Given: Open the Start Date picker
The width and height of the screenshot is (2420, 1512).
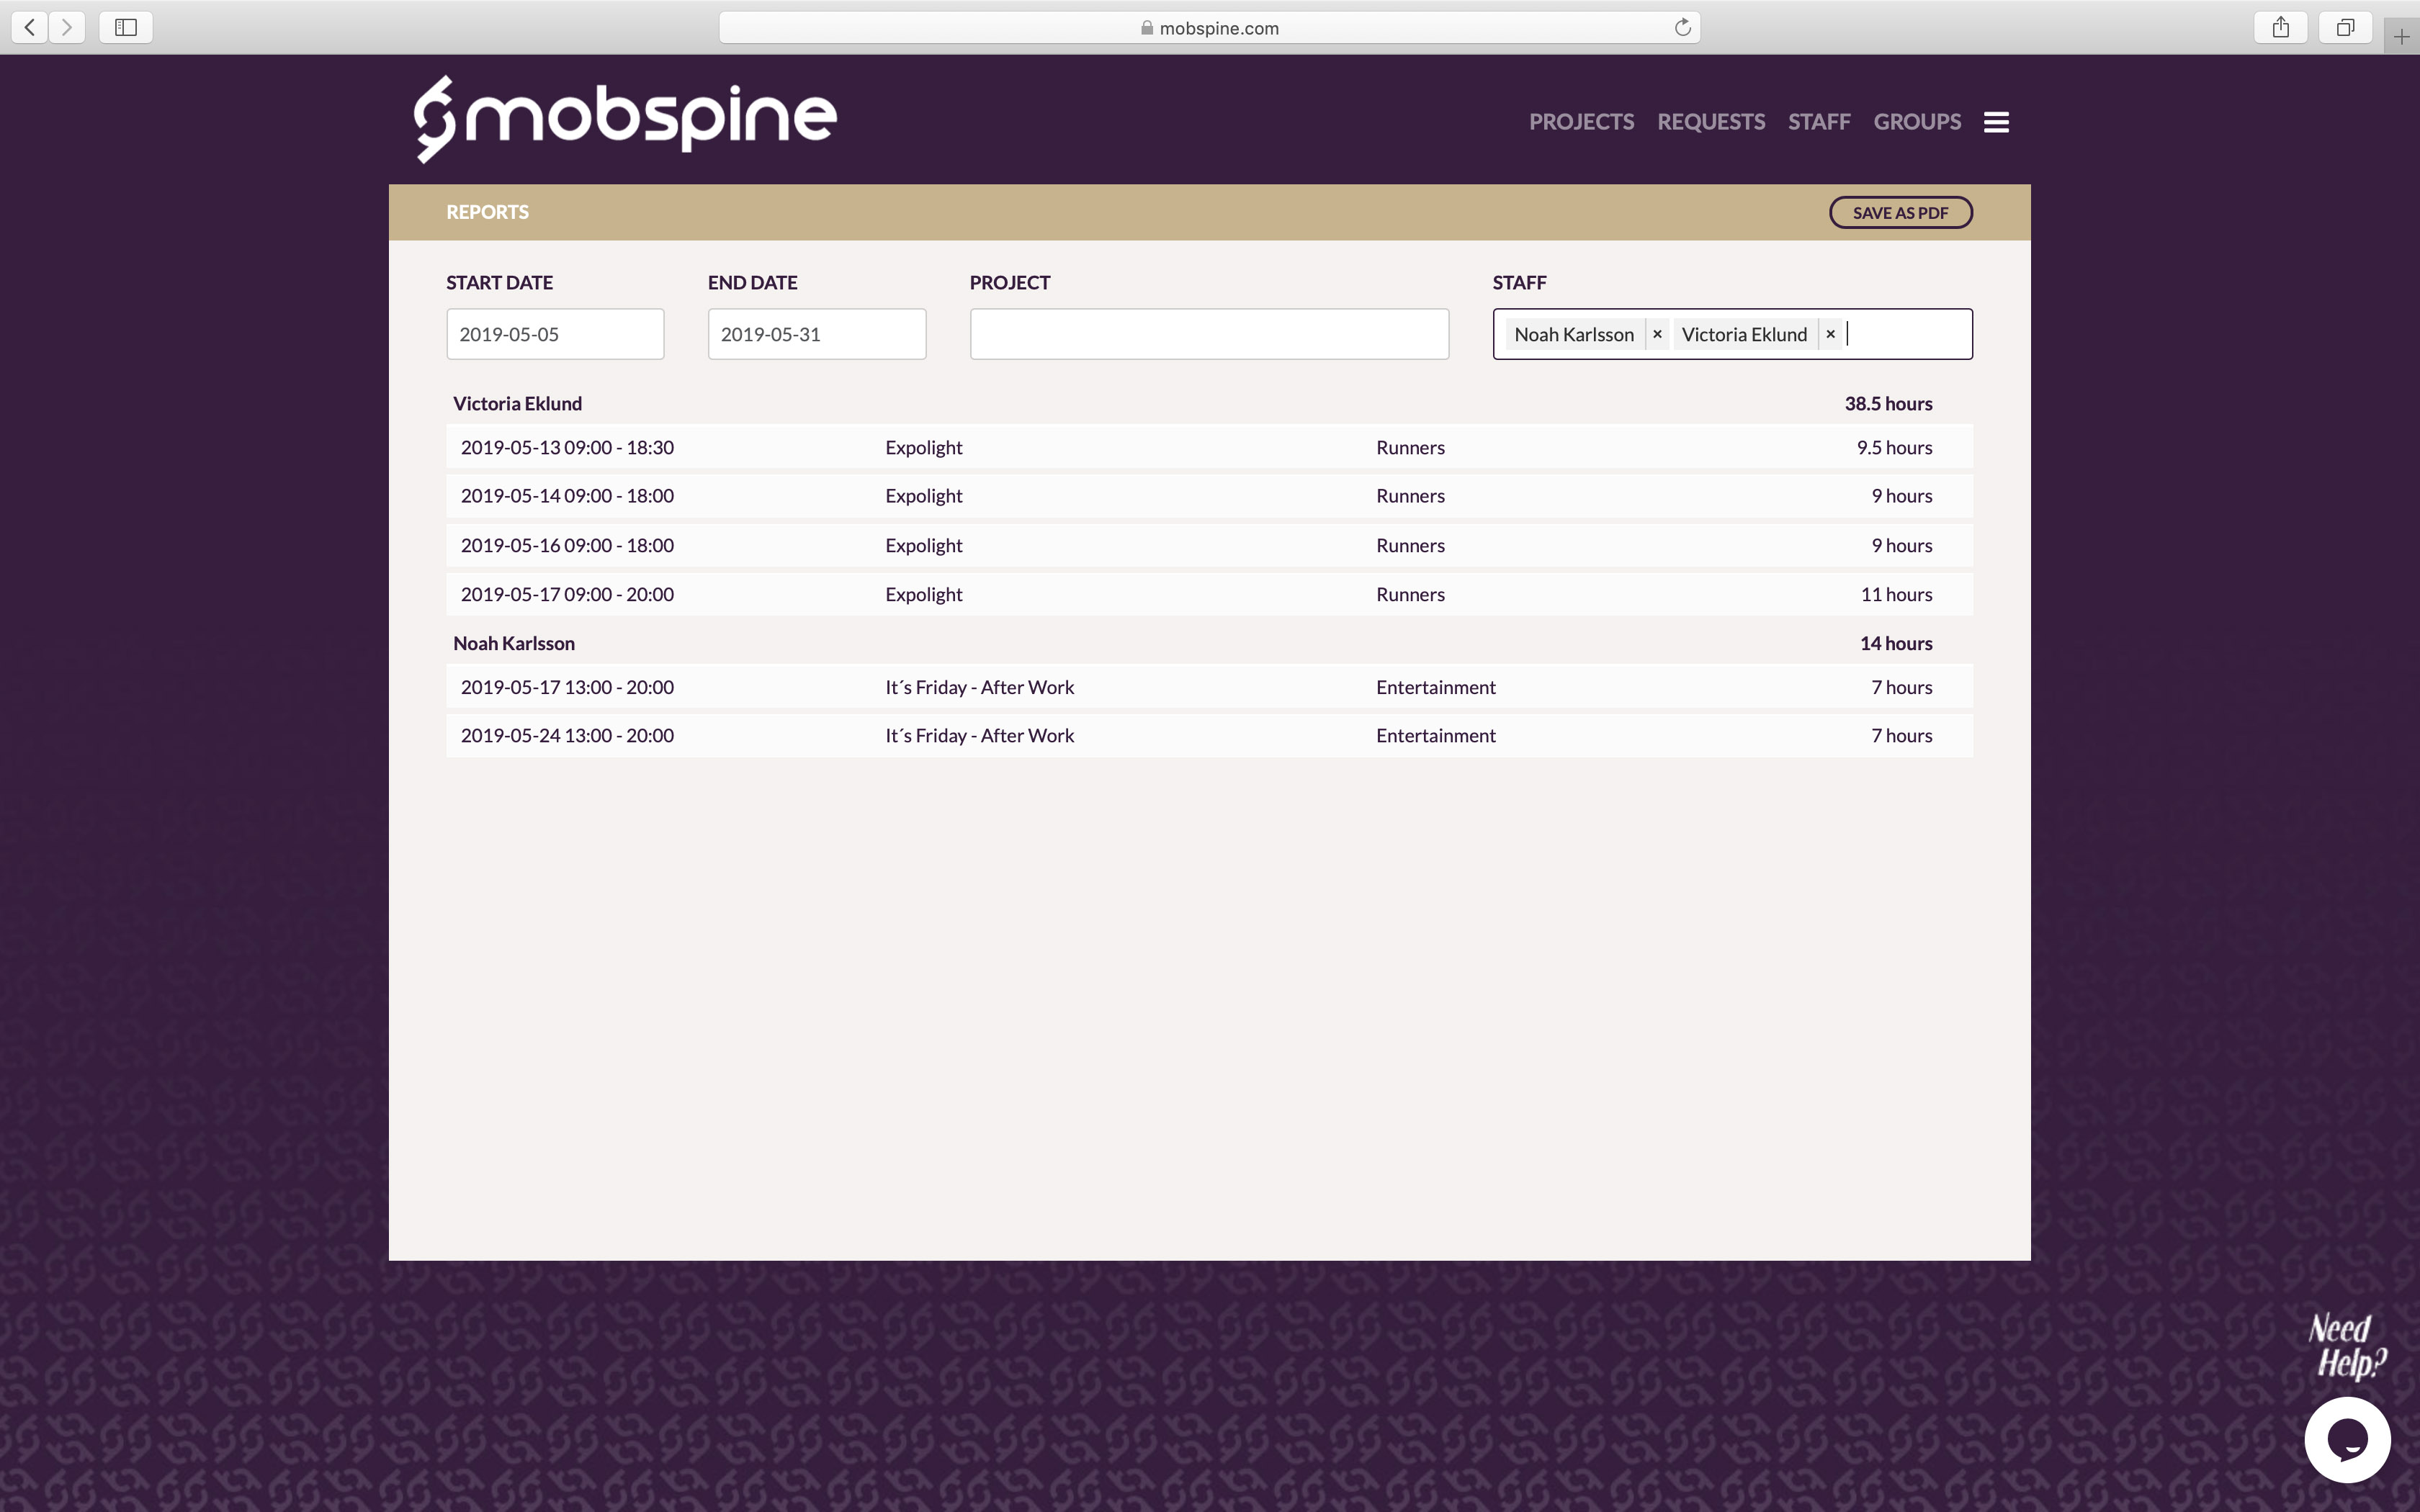Looking at the screenshot, I should (x=555, y=334).
